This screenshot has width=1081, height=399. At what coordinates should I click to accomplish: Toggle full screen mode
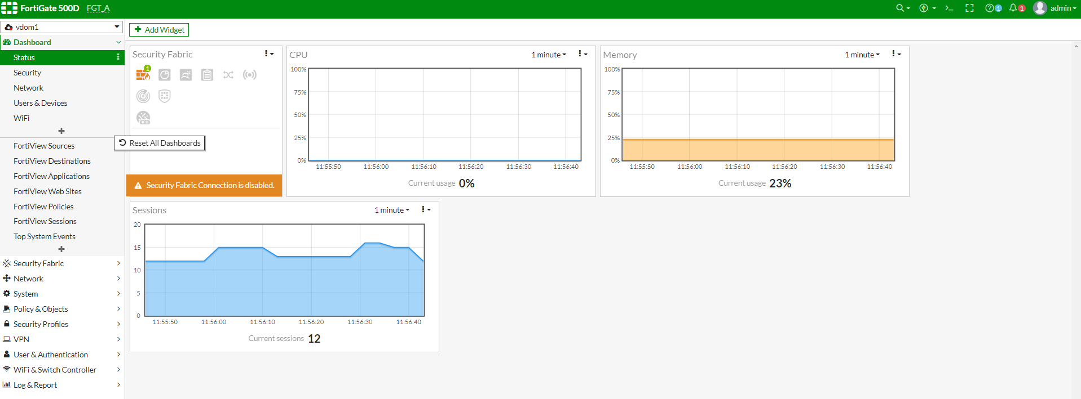coord(970,8)
